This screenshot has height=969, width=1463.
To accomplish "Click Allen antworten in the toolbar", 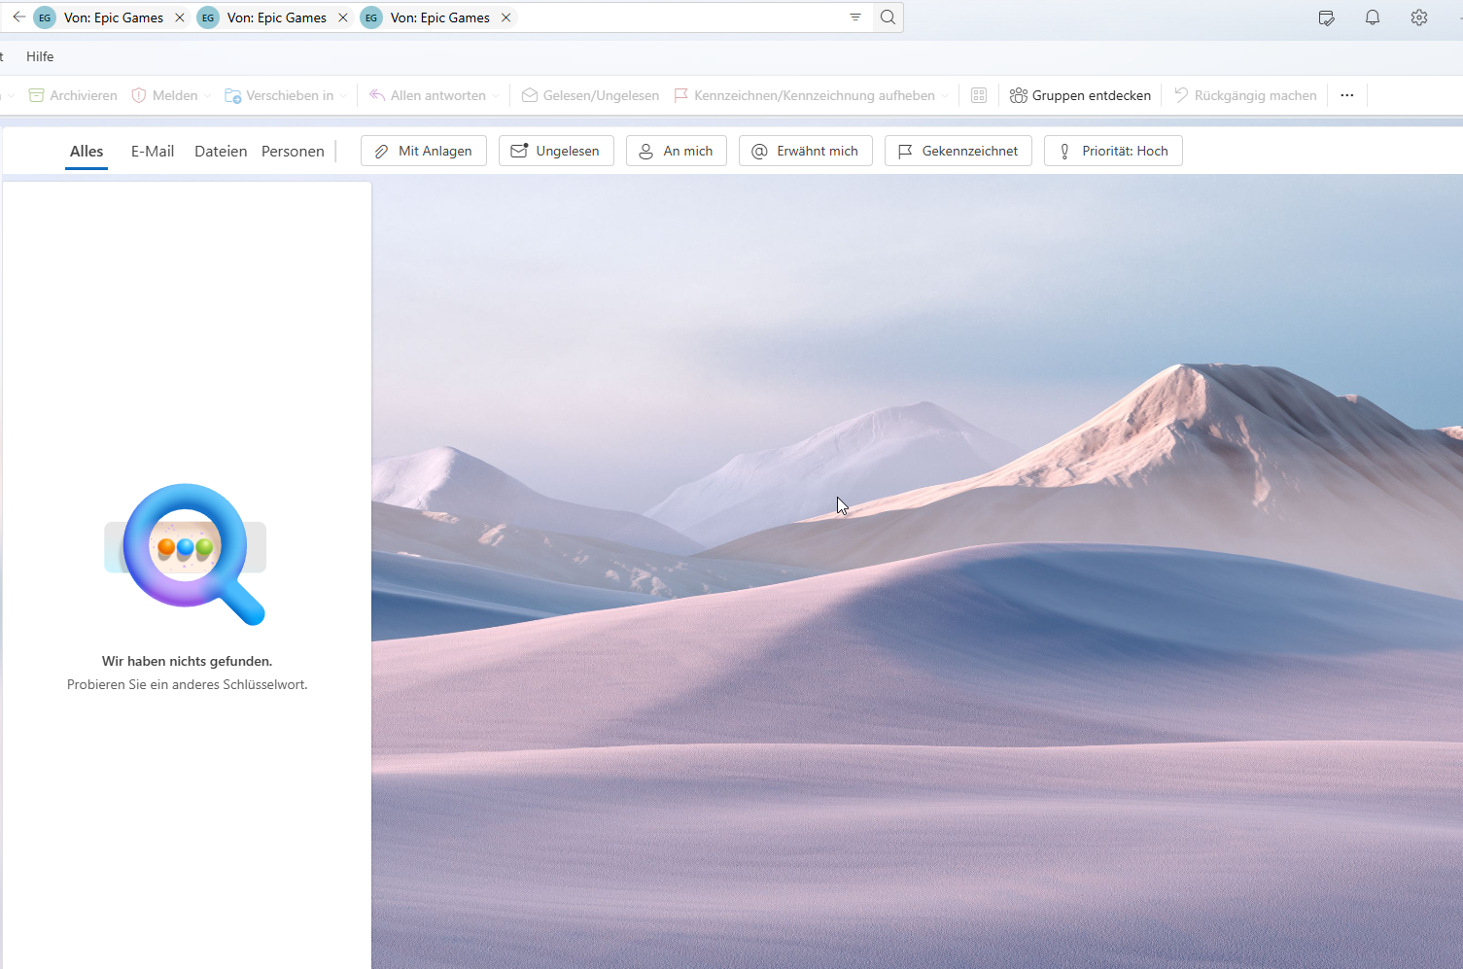I will coord(428,95).
